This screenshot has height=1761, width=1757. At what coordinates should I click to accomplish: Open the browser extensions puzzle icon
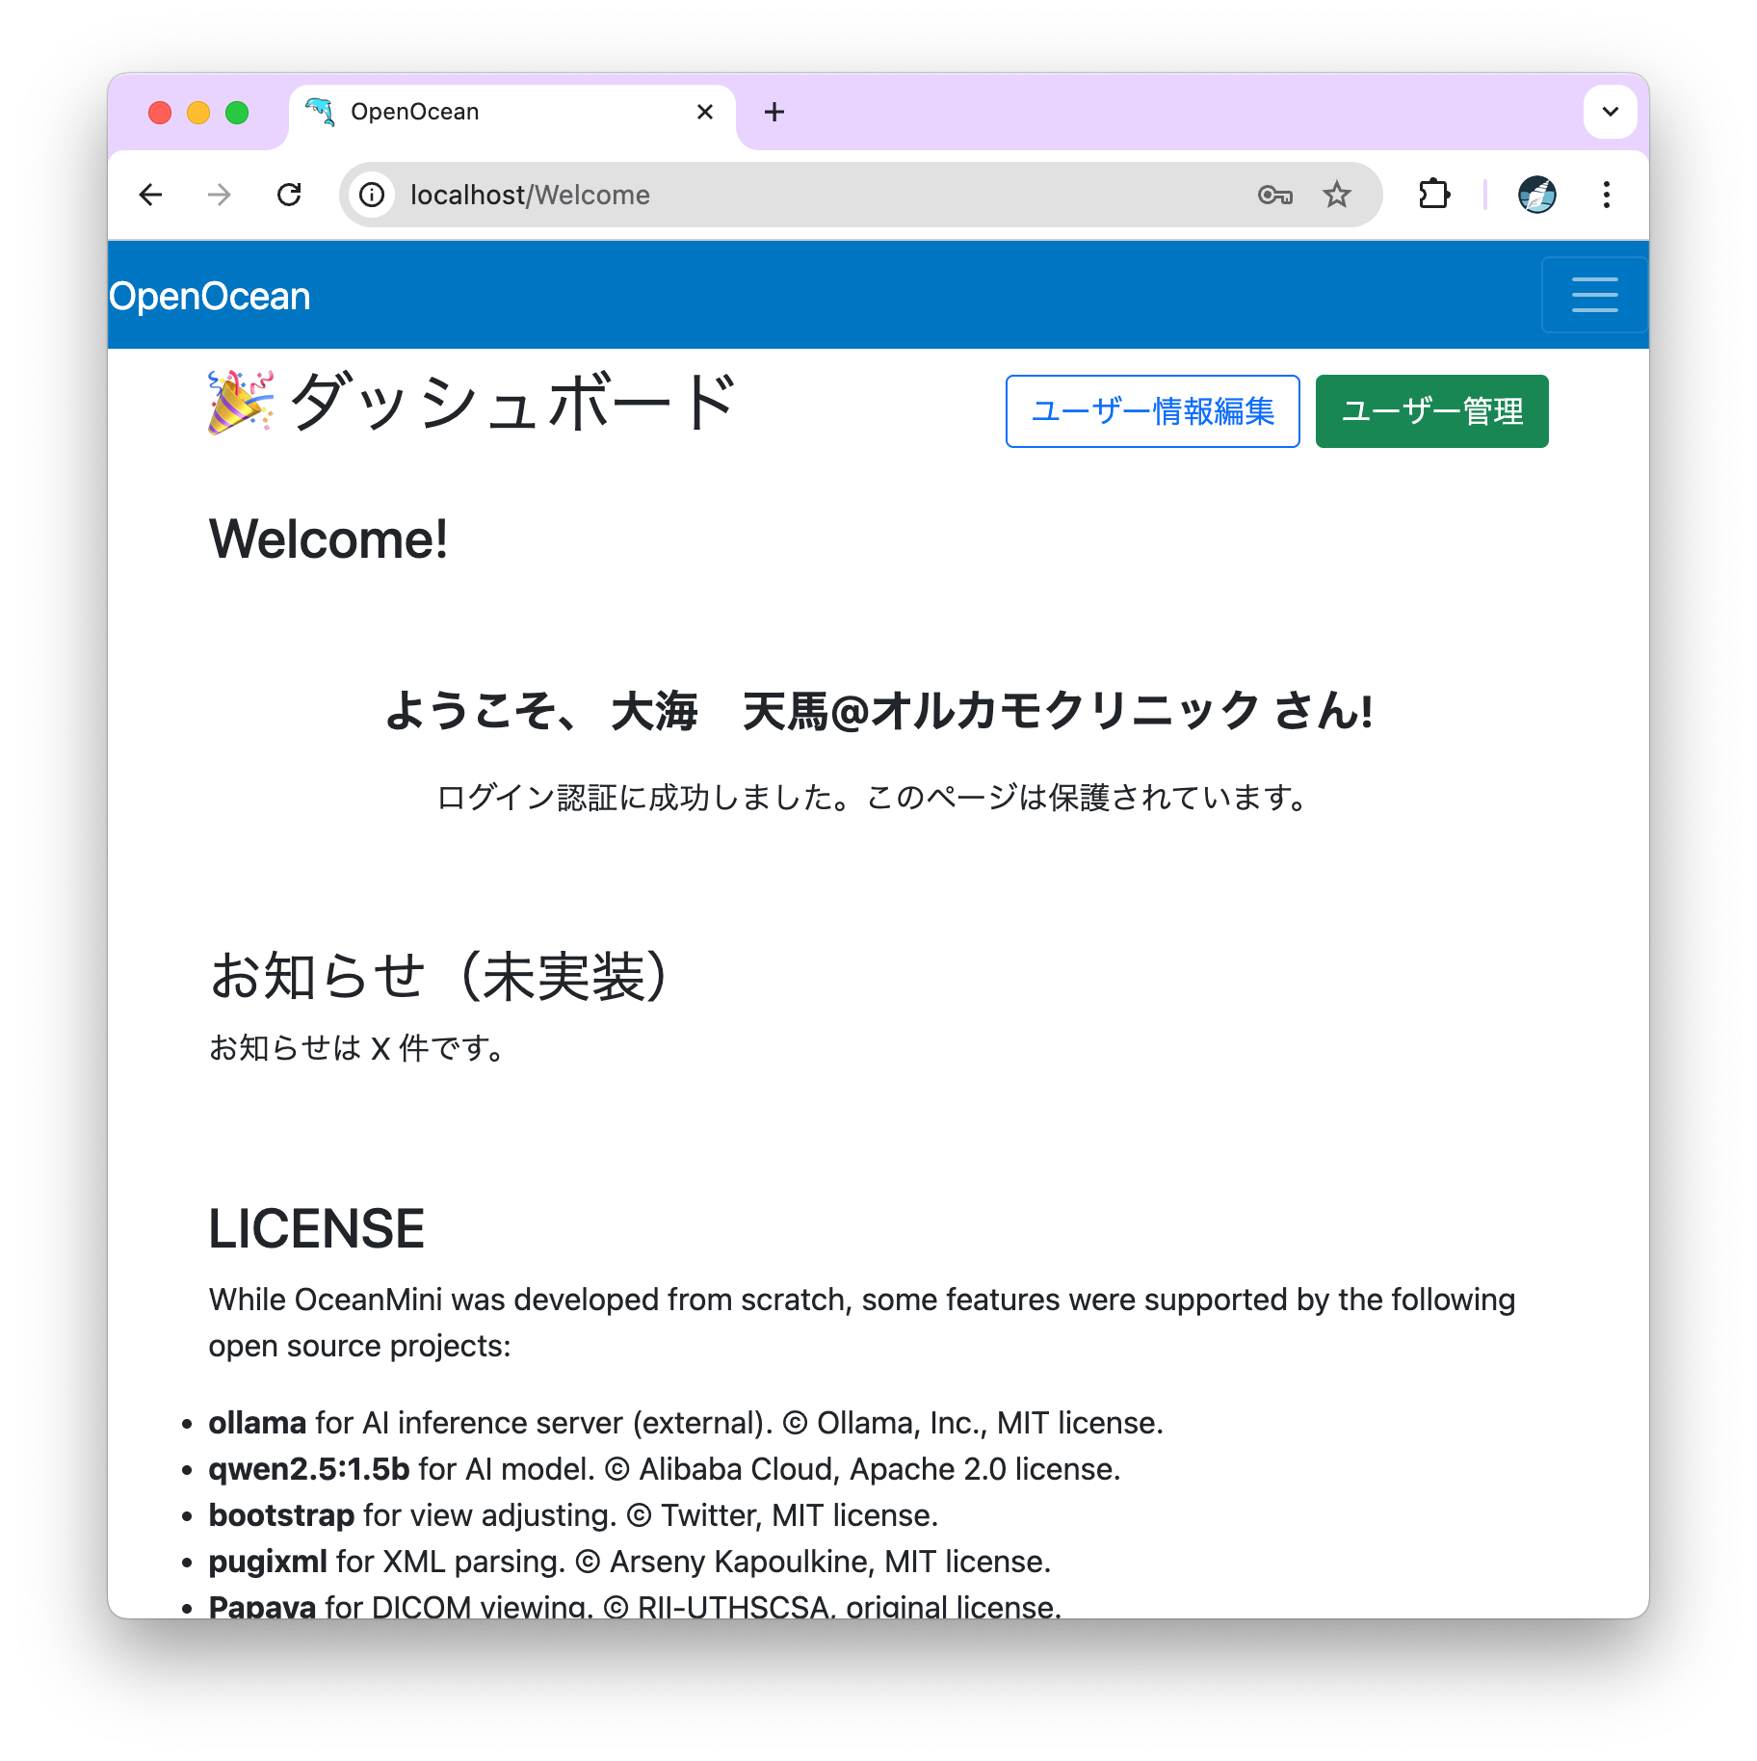1434,196
